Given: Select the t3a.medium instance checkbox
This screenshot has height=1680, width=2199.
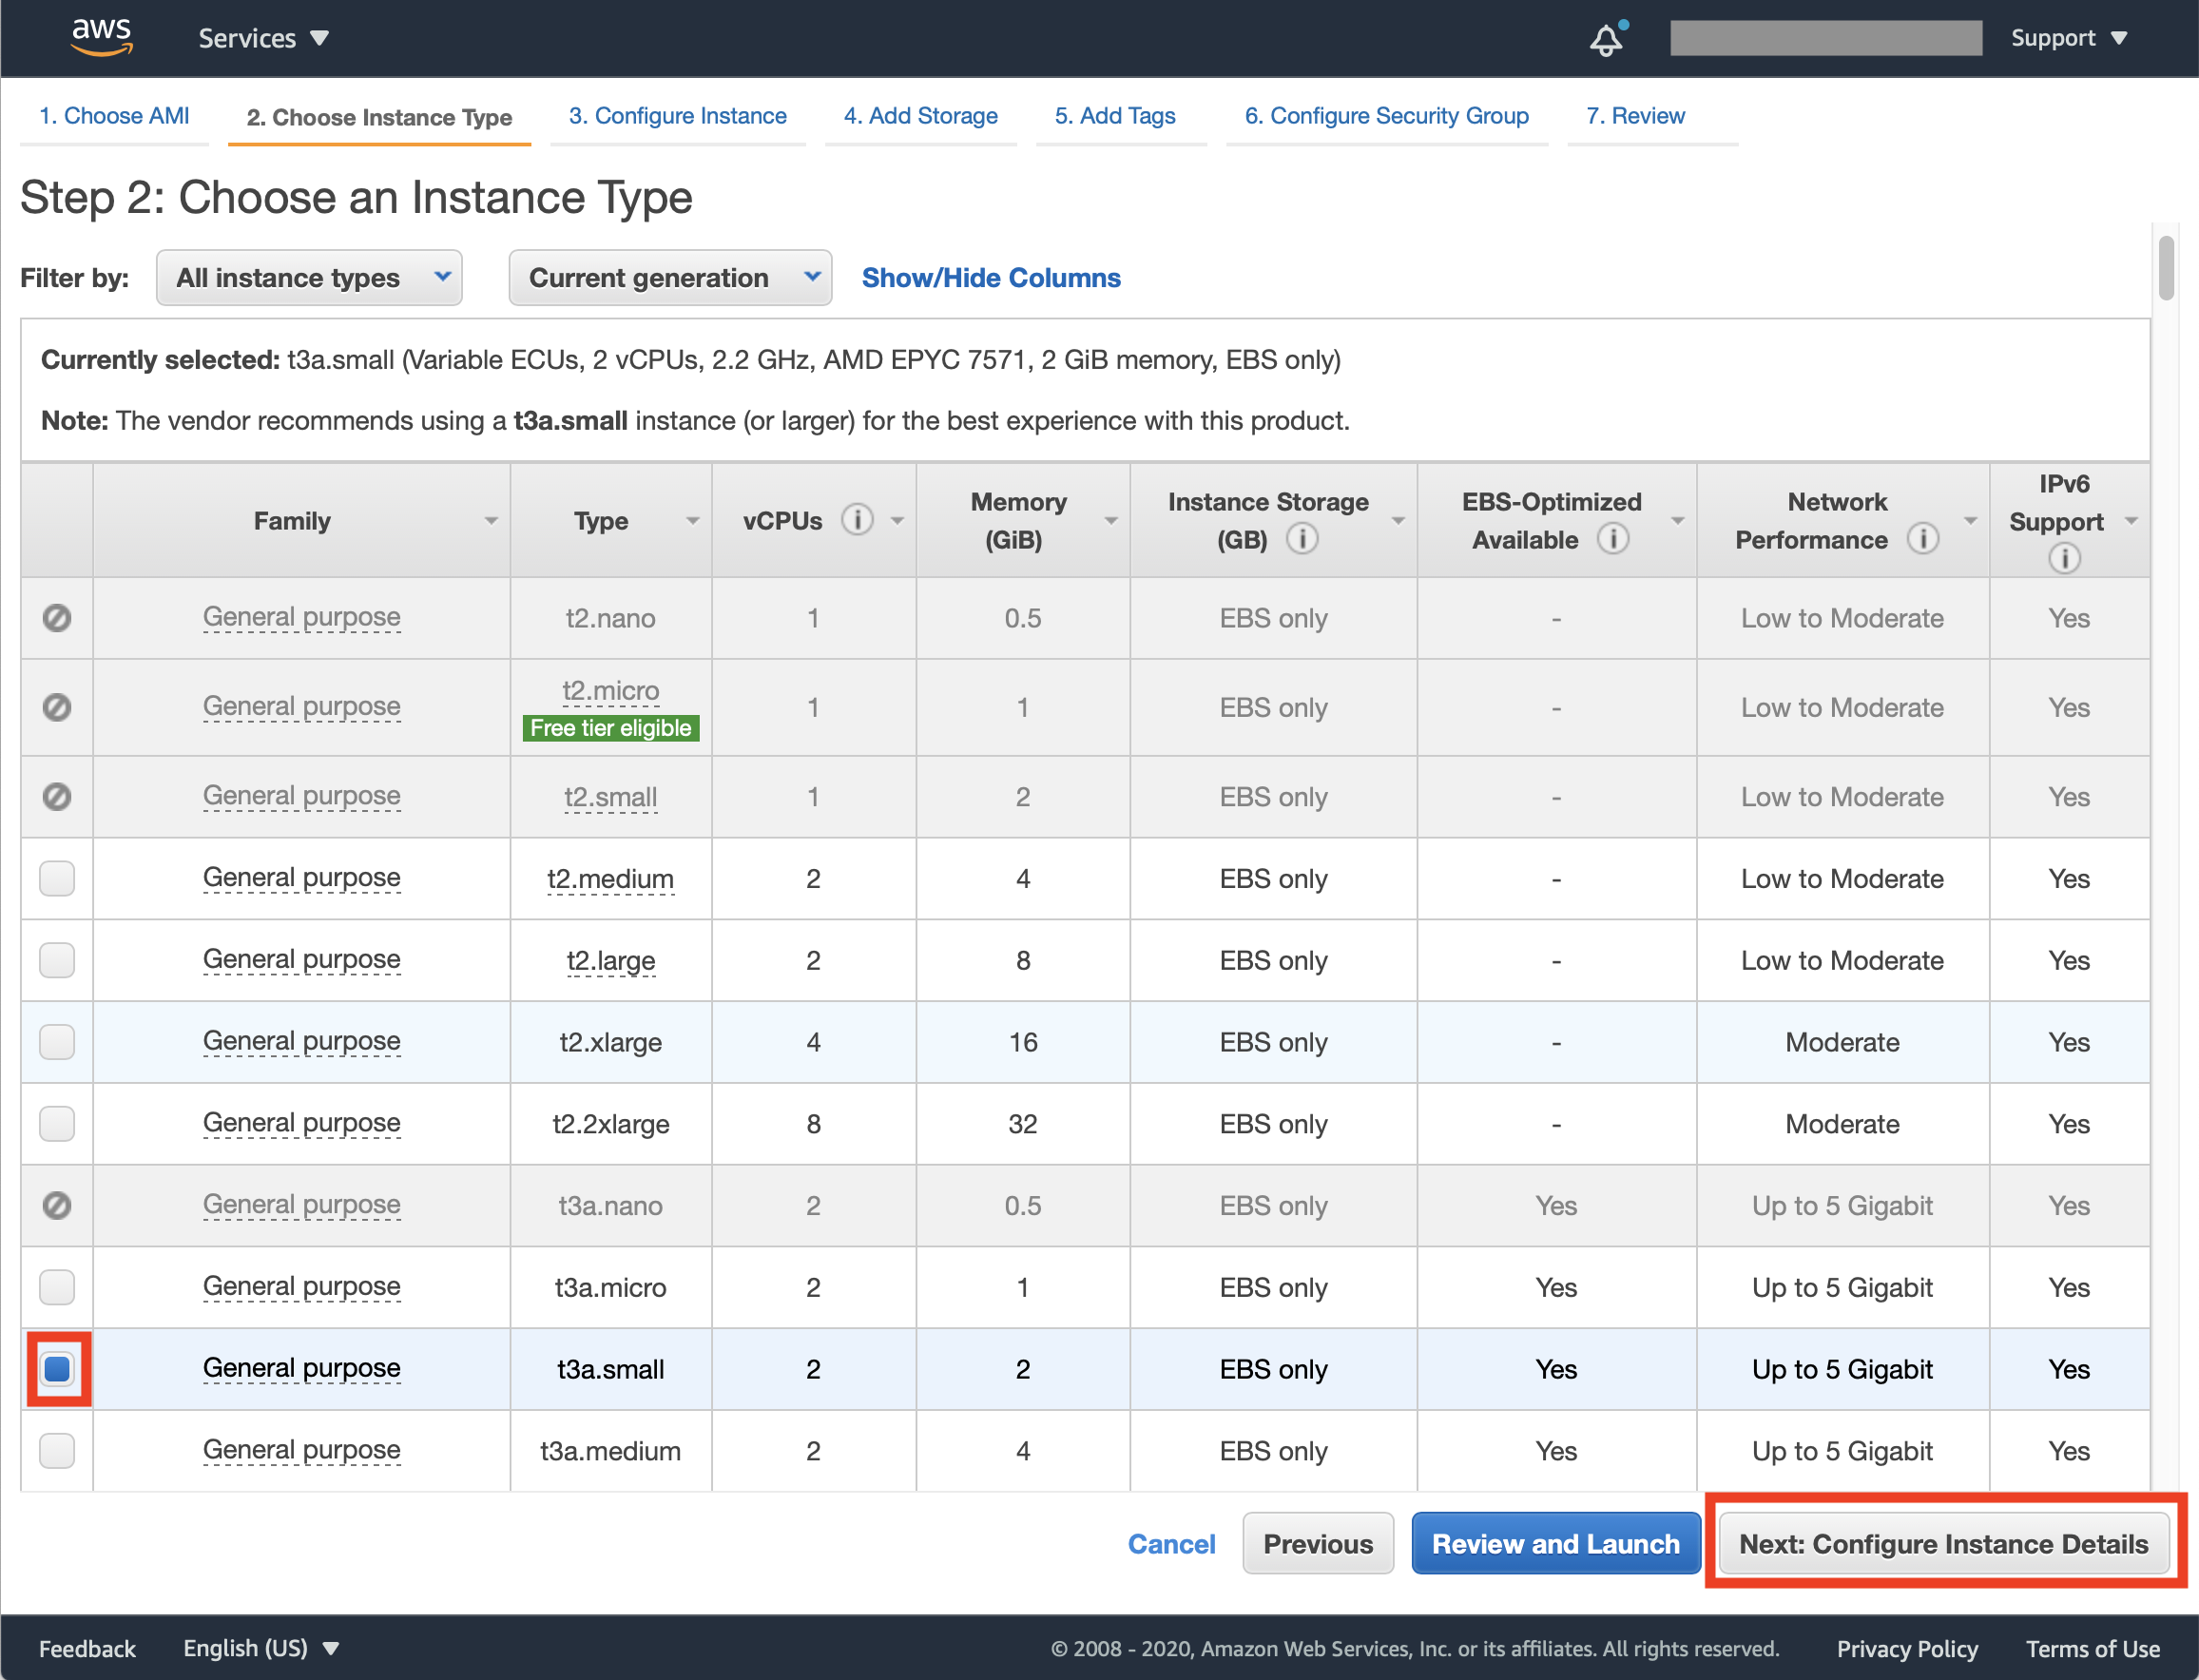Looking at the screenshot, I should click(x=57, y=1451).
